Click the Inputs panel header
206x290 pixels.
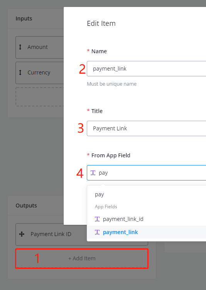pos(36,19)
